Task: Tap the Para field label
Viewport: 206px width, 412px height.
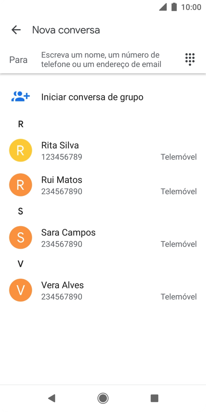Action: tap(18, 60)
